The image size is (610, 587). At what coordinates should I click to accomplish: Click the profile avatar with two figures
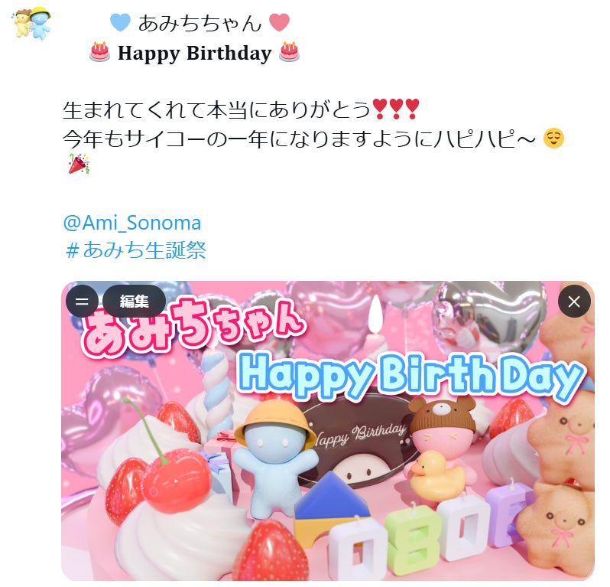(32, 23)
